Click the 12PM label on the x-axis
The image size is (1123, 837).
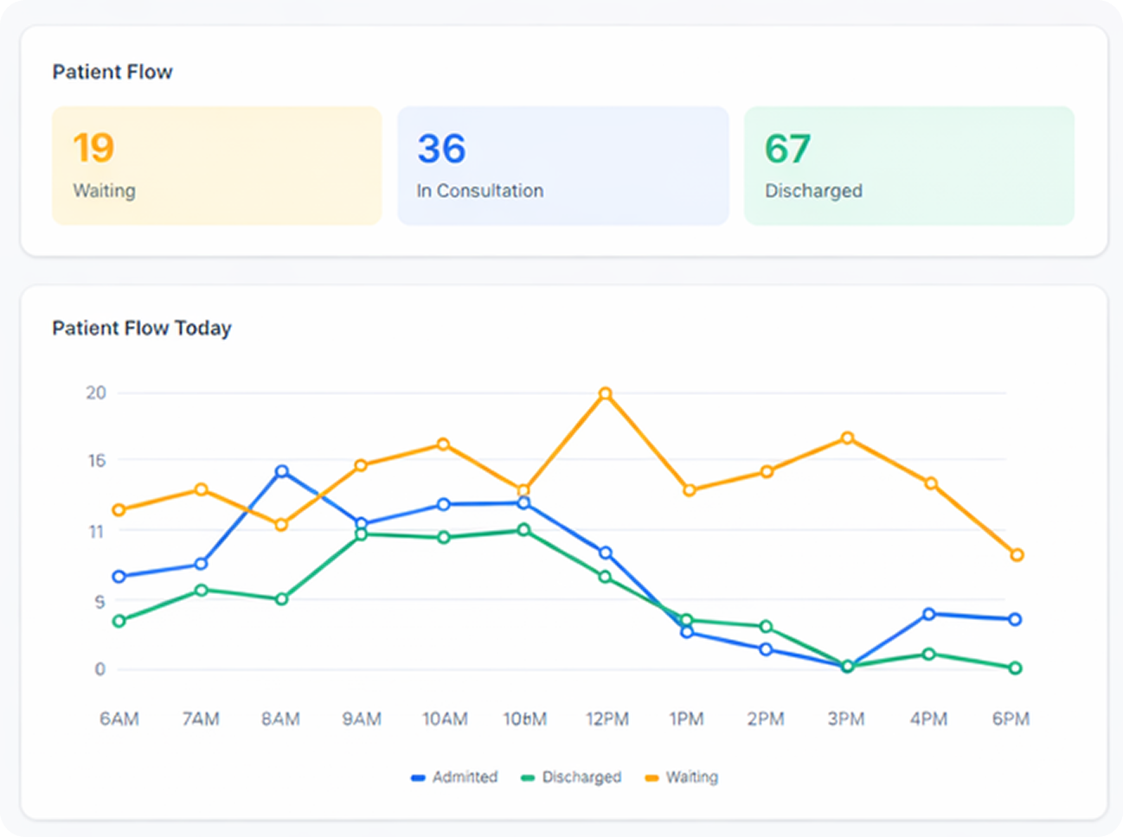(606, 719)
